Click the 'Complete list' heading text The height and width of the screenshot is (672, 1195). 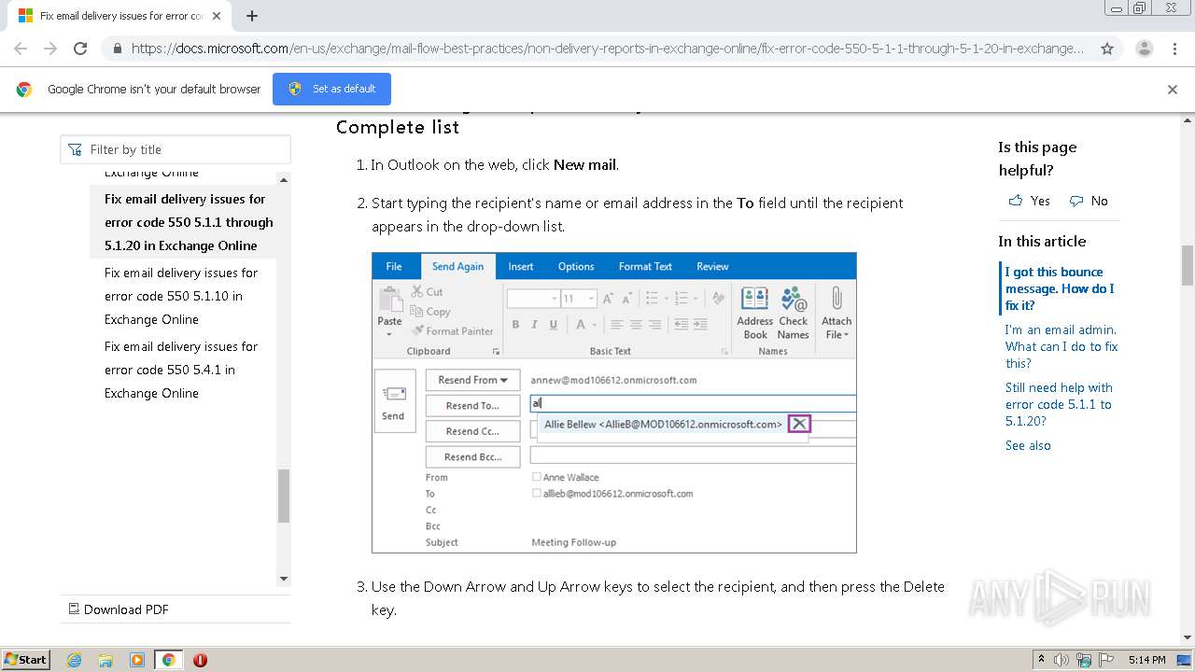398,127
